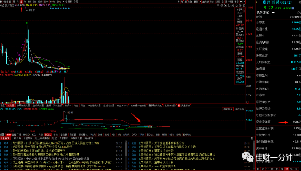Click the gear icon beside stock code 002424
Screen dimensions: 301x171
tap(300, 2)
